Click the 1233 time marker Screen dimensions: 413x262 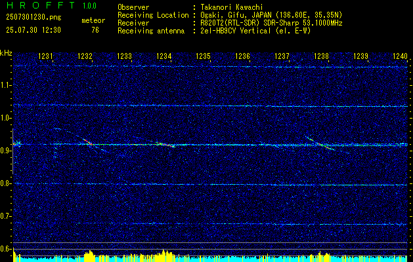[x=124, y=56]
